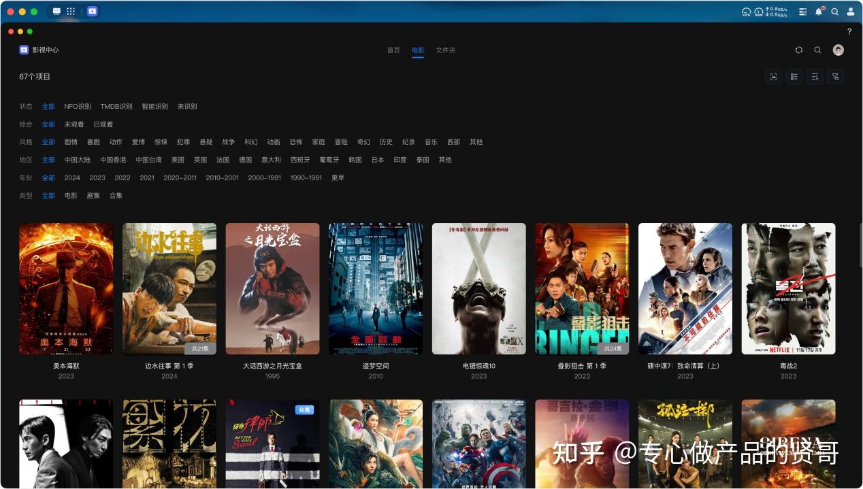Filter type by 电影
Screen dimensions: 863x489
[71, 195]
